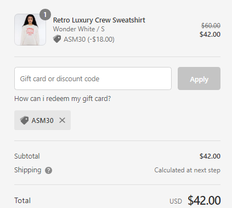
Task: Click the ASM30 label in applied code chip
Action: (42, 120)
